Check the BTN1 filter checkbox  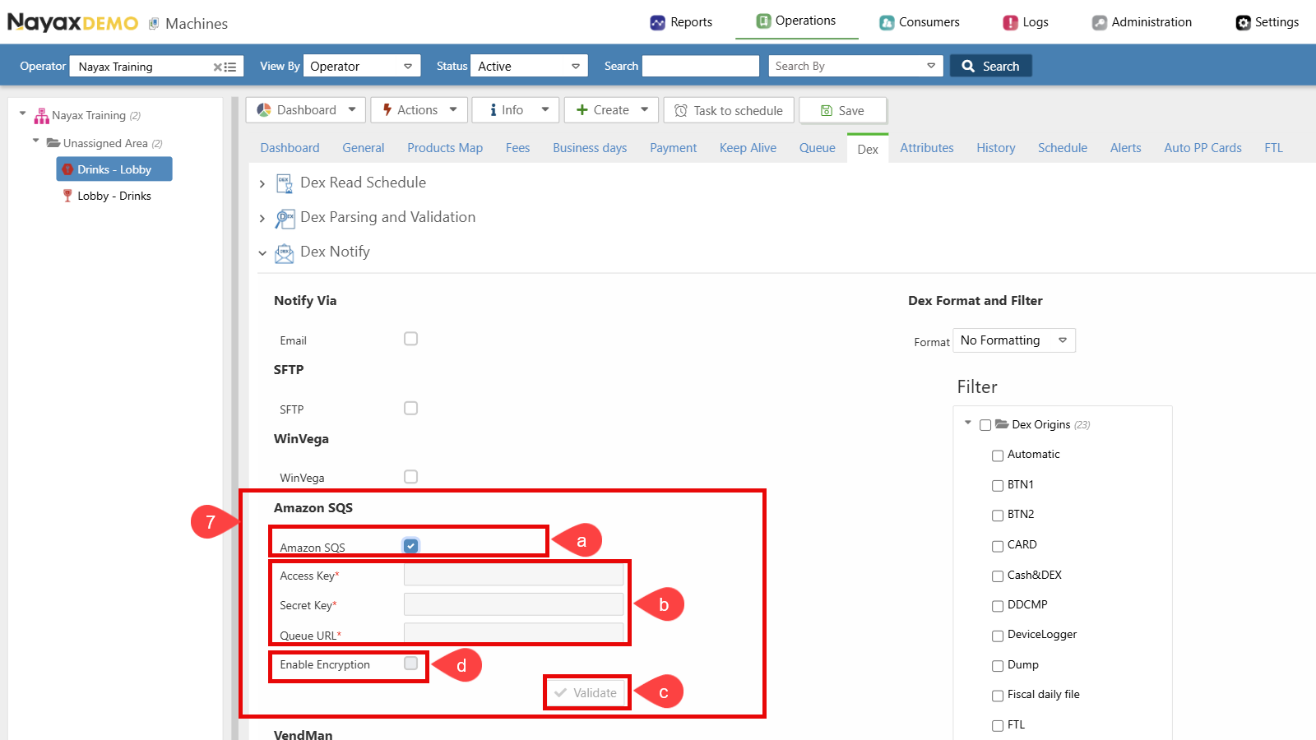coord(998,486)
